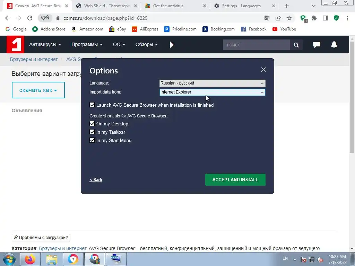Uncheck In my Start Menu shortcut
The width and height of the screenshot is (355, 266).
[92, 141]
